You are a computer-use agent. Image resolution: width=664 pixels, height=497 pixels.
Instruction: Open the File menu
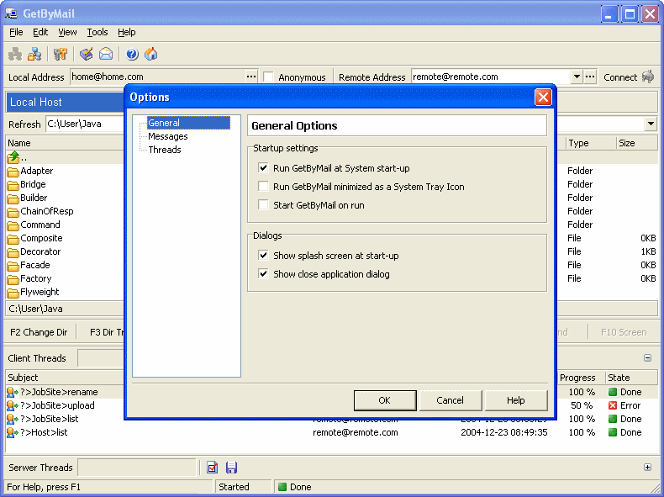coord(16,32)
